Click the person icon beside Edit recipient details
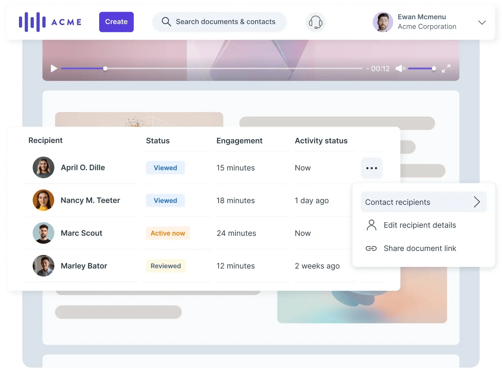 click(x=371, y=225)
